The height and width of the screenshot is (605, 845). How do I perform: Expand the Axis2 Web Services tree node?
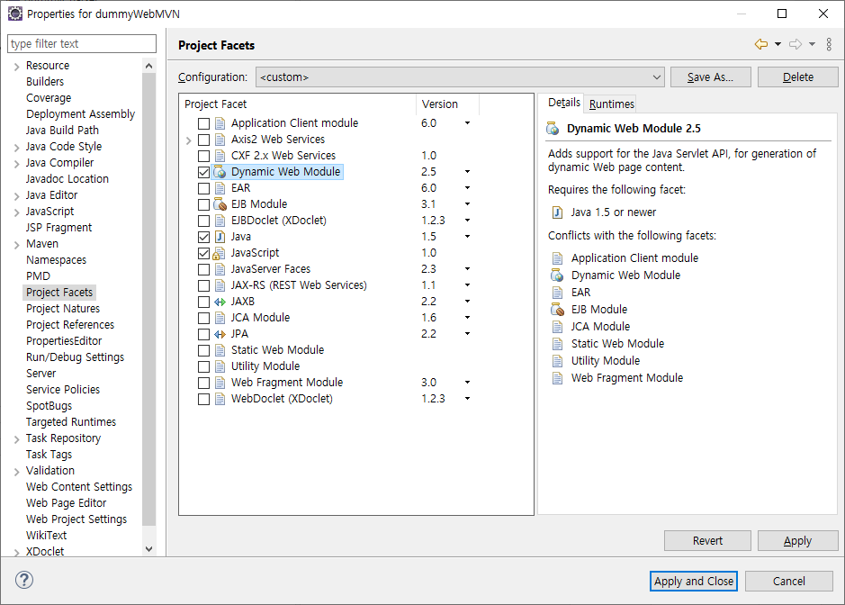(188, 140)
